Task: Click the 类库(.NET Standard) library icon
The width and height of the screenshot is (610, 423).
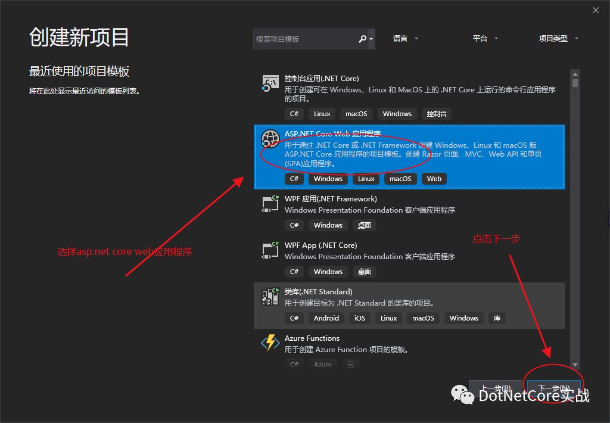Action: click(270, 297)
